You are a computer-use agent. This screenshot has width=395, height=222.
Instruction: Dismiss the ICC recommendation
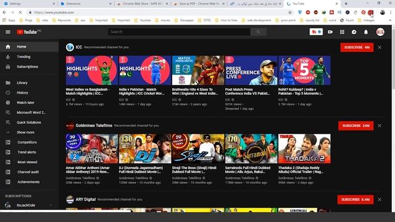(x=380, y=47)
